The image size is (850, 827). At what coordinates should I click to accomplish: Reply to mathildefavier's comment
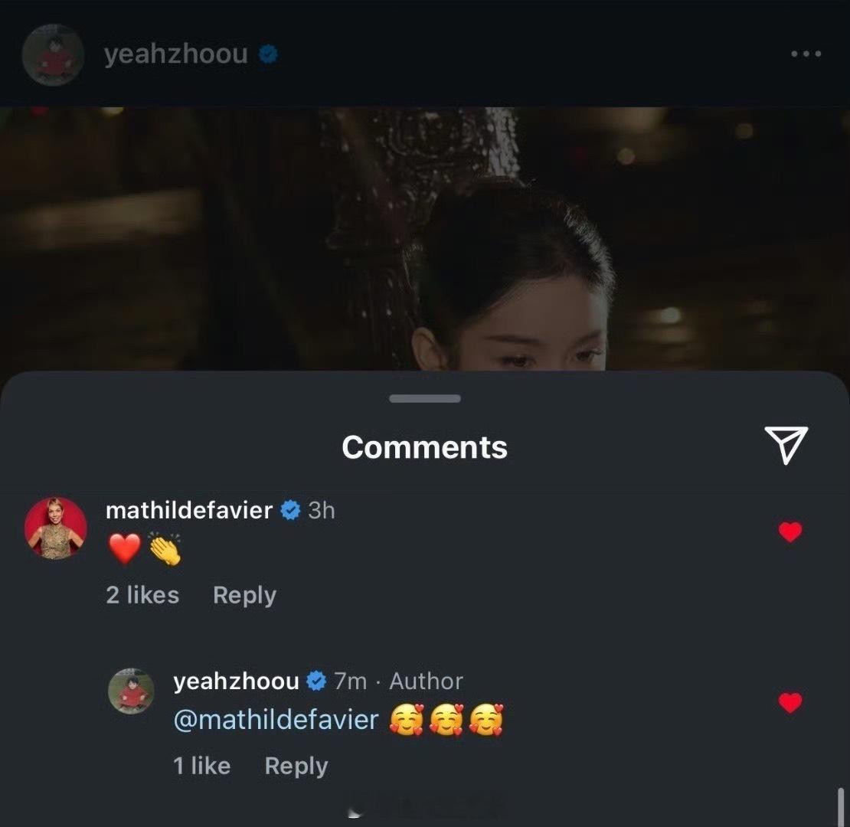[x=244, y=596]
